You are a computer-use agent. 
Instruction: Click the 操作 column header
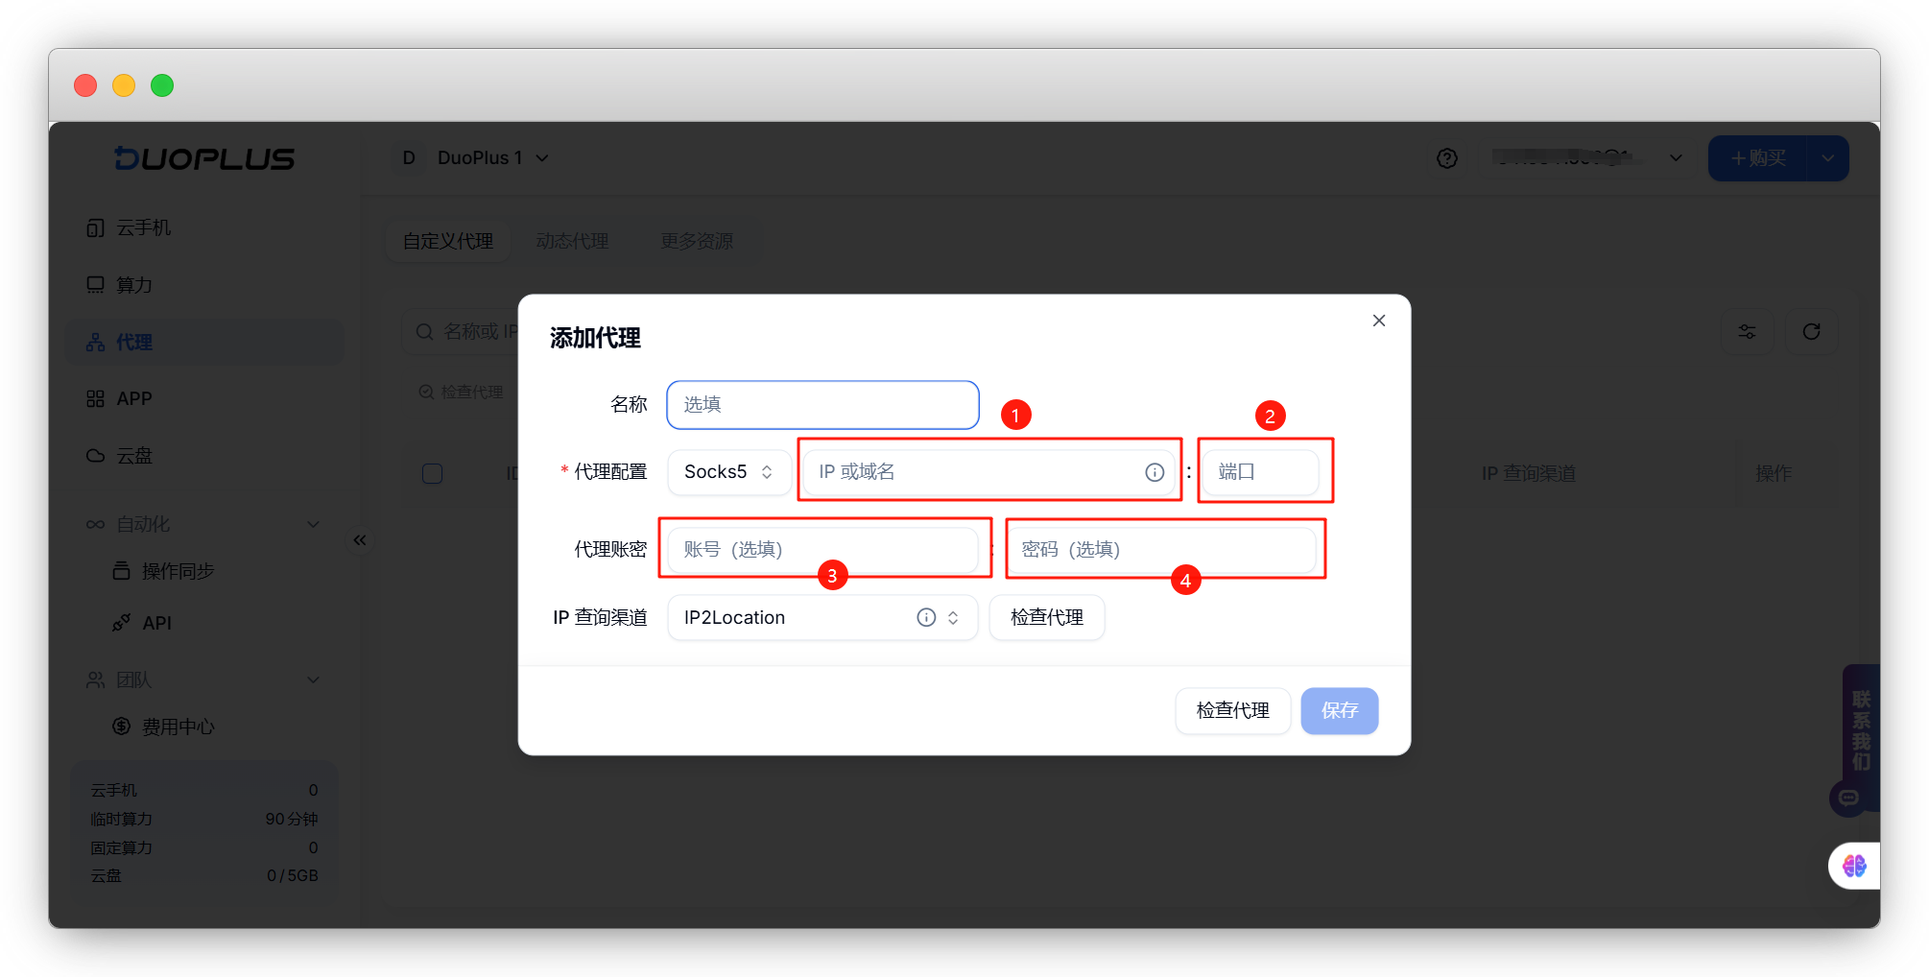click(x=1774, y=473)
